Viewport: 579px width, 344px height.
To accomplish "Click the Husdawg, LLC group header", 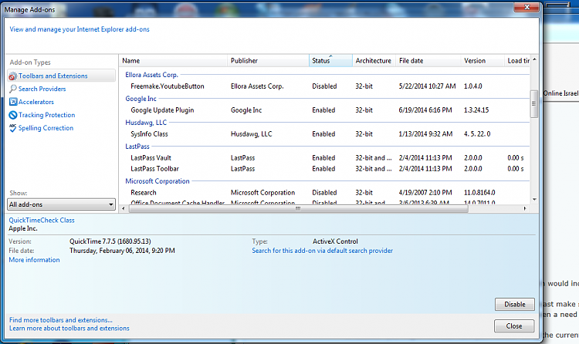I will pyautogui.click(x=146, y=123).
